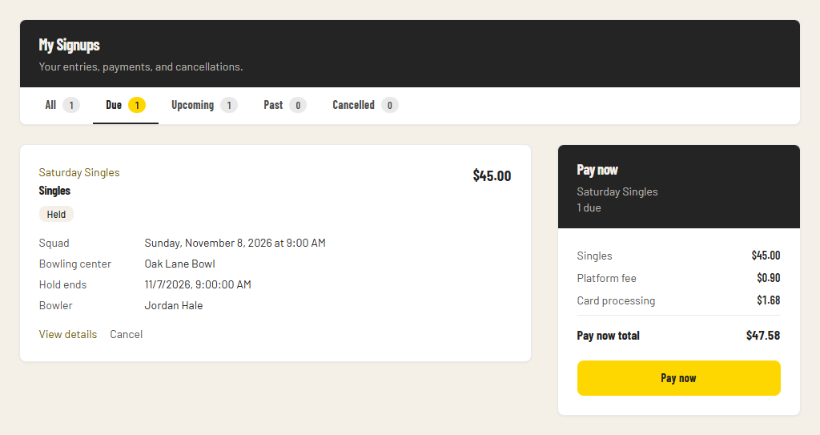Click 'Your entries, payments, and cancellations.' subtitle
Screen dimensions: 820x435
click(x=141, y=67)
